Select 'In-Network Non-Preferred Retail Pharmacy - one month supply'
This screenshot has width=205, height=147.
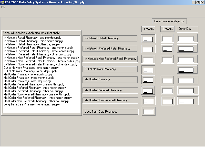tap(41, 58)
